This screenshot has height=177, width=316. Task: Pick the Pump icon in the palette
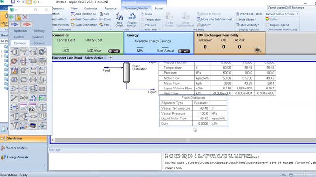click(24, 70)
